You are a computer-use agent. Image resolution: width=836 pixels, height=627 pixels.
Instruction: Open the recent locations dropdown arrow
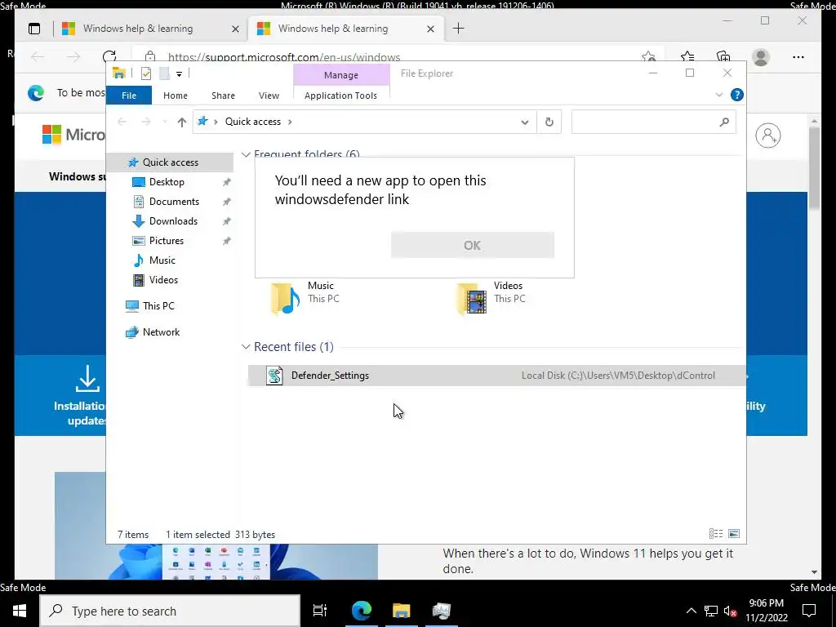(165, 122)
